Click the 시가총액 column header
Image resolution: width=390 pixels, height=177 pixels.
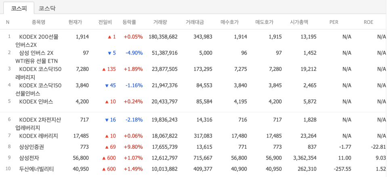299,22
